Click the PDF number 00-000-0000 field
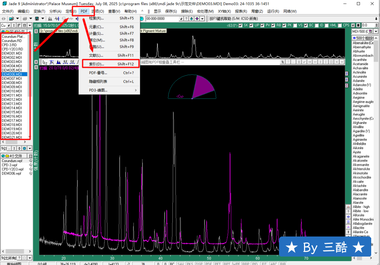 [x=162, y=19]
